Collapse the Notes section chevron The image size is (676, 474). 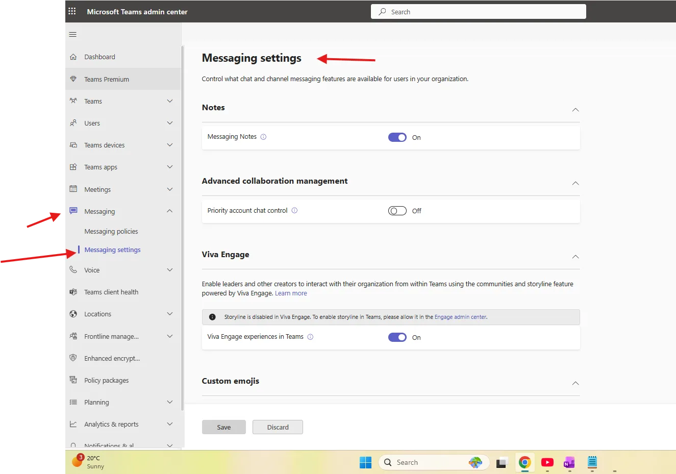pyautogui.click(x=575, y=110)
